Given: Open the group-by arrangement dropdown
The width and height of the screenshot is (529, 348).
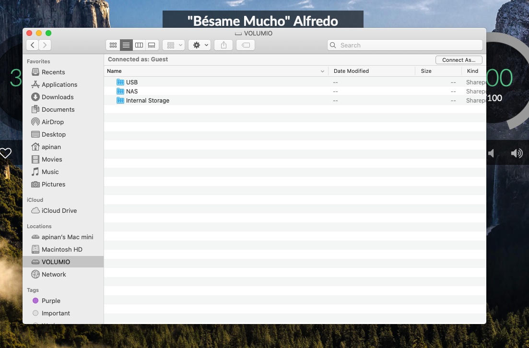Looking at the screenshot, I should tap(174, 45).
